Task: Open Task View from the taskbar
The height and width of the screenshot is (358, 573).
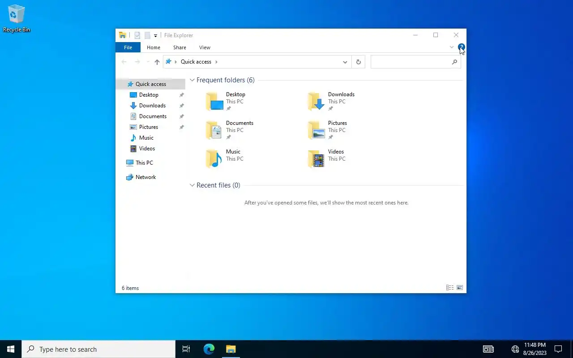Action: click(186, 349)
